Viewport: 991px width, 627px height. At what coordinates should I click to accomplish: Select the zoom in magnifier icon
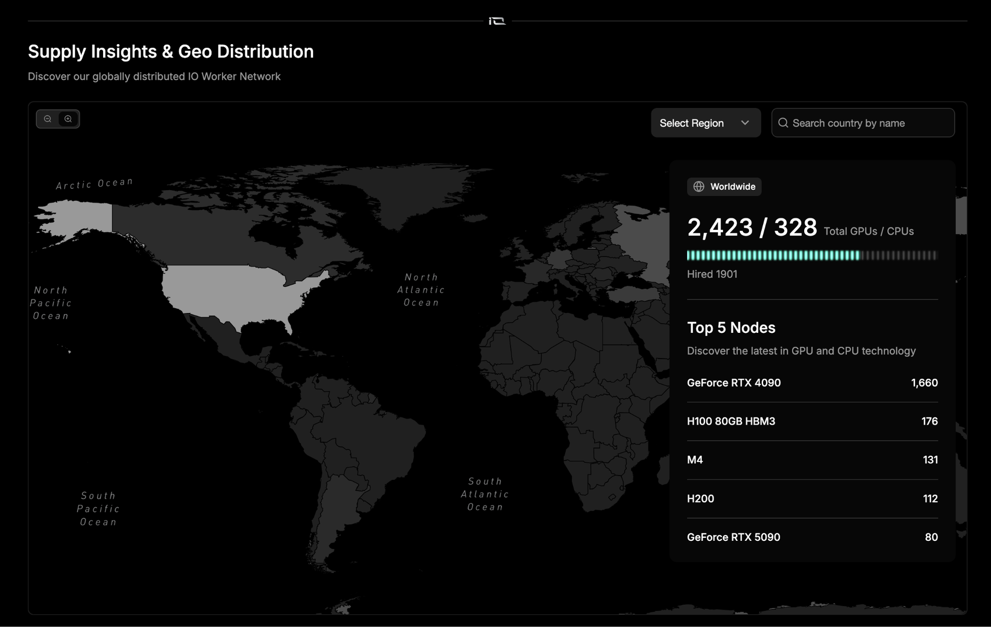tap(69, 119)
